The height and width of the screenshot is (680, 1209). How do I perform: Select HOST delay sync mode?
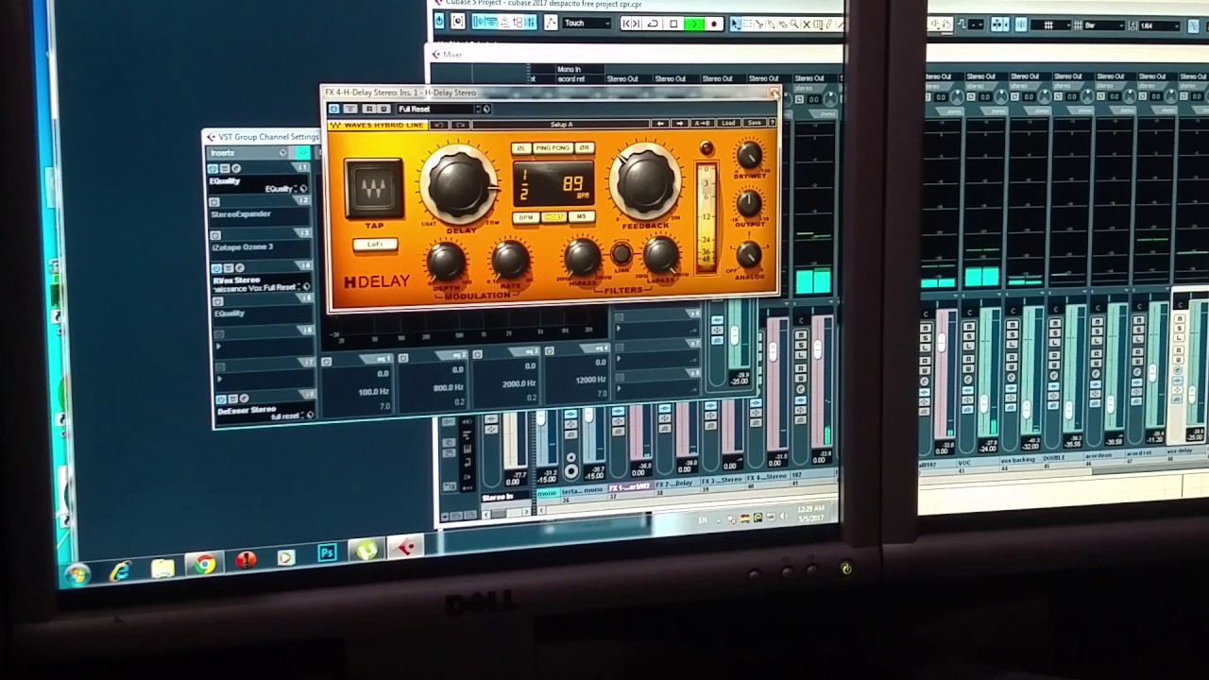[553, 217]
